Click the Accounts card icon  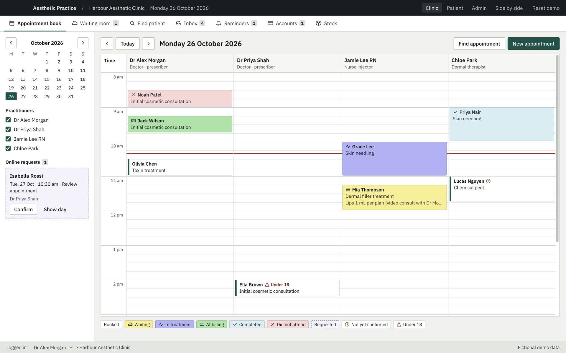[x=270, y=23]
